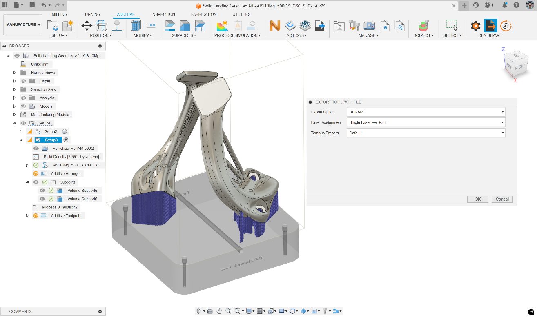The height and width of the screenshot is (317, 537).
Task: Change Export Options from RENAM
Action: [x=426, y=111]
